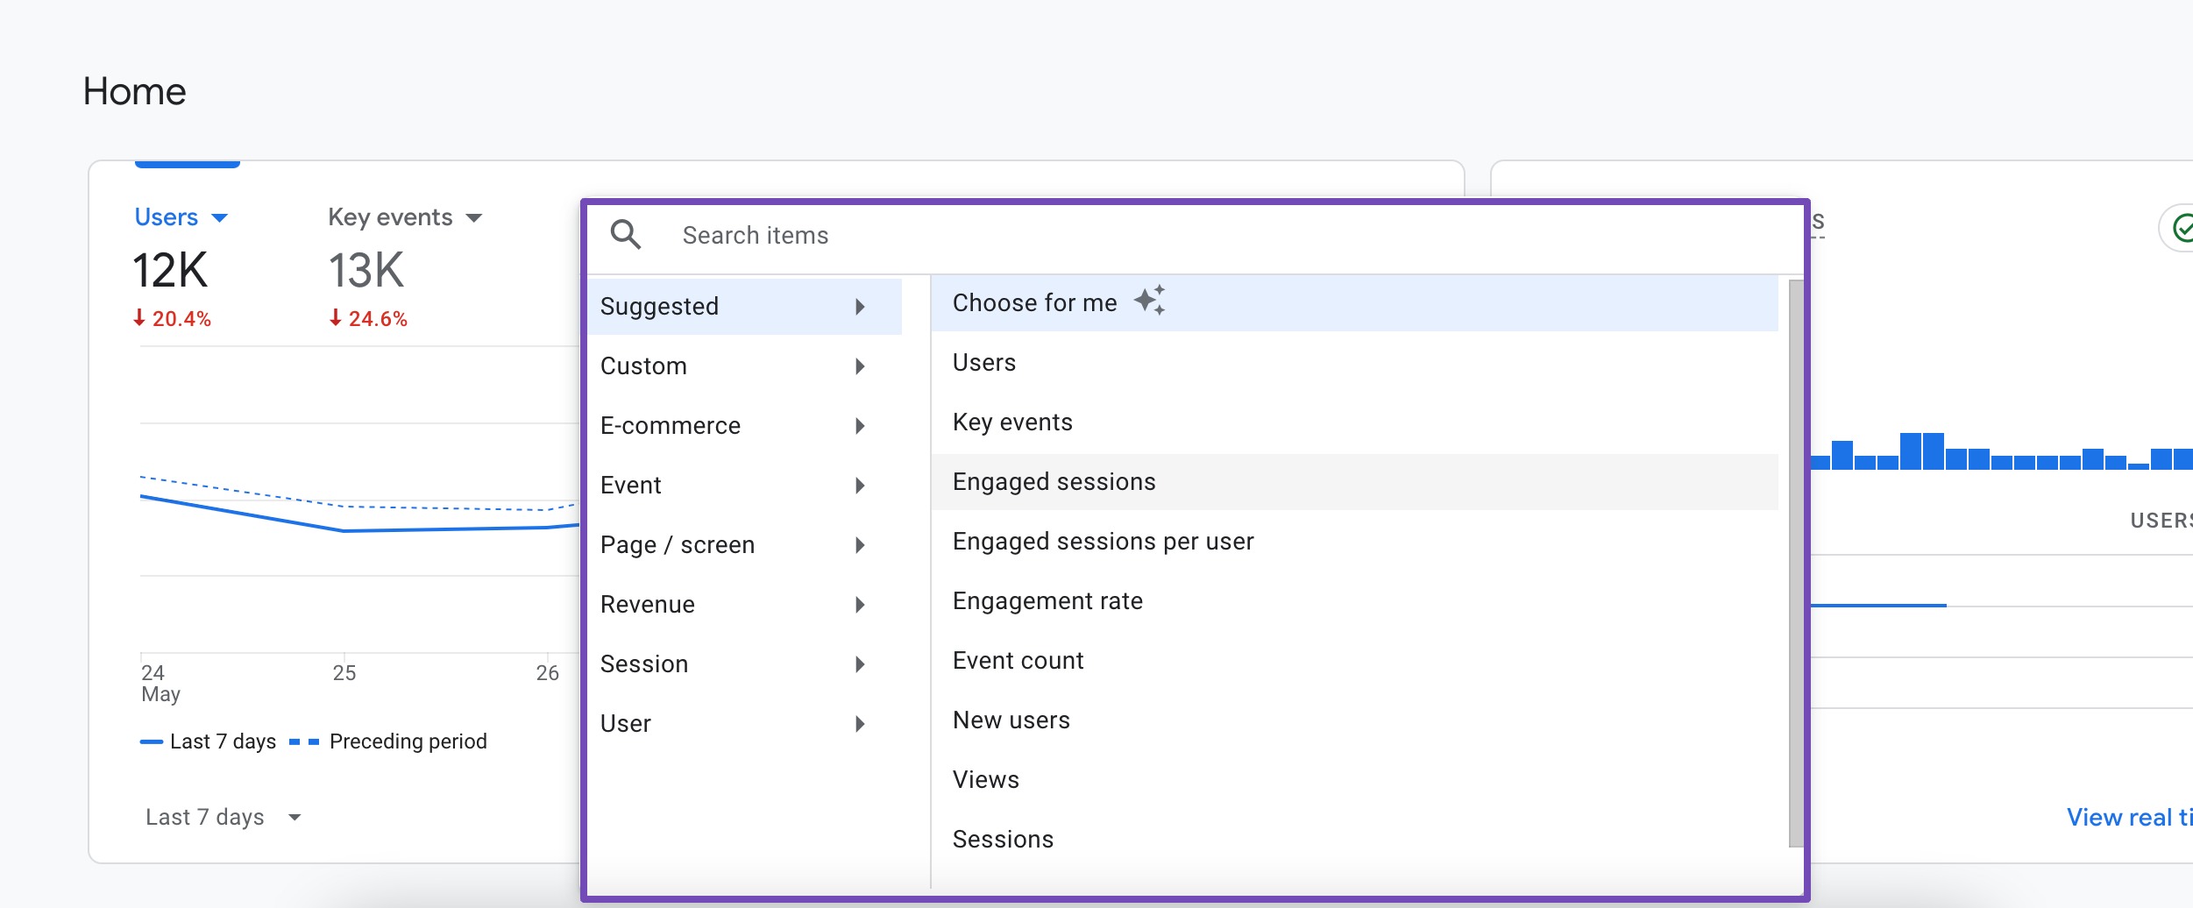Select the Engaged sessions metric

[x=1354, y=482]
